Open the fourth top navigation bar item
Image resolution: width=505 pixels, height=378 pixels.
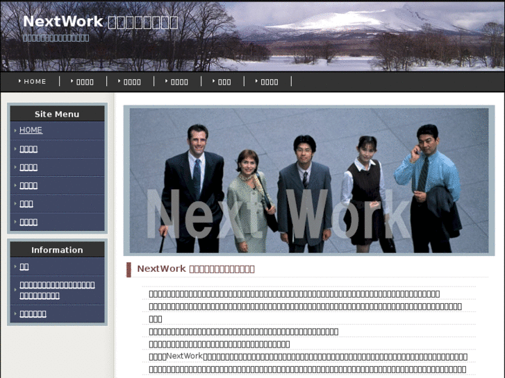tap(179, 82)
